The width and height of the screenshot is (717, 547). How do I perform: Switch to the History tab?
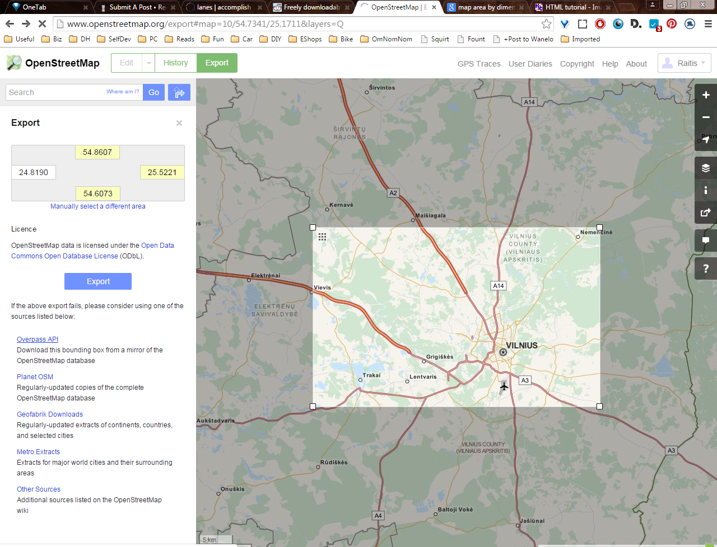click(175, 63)
